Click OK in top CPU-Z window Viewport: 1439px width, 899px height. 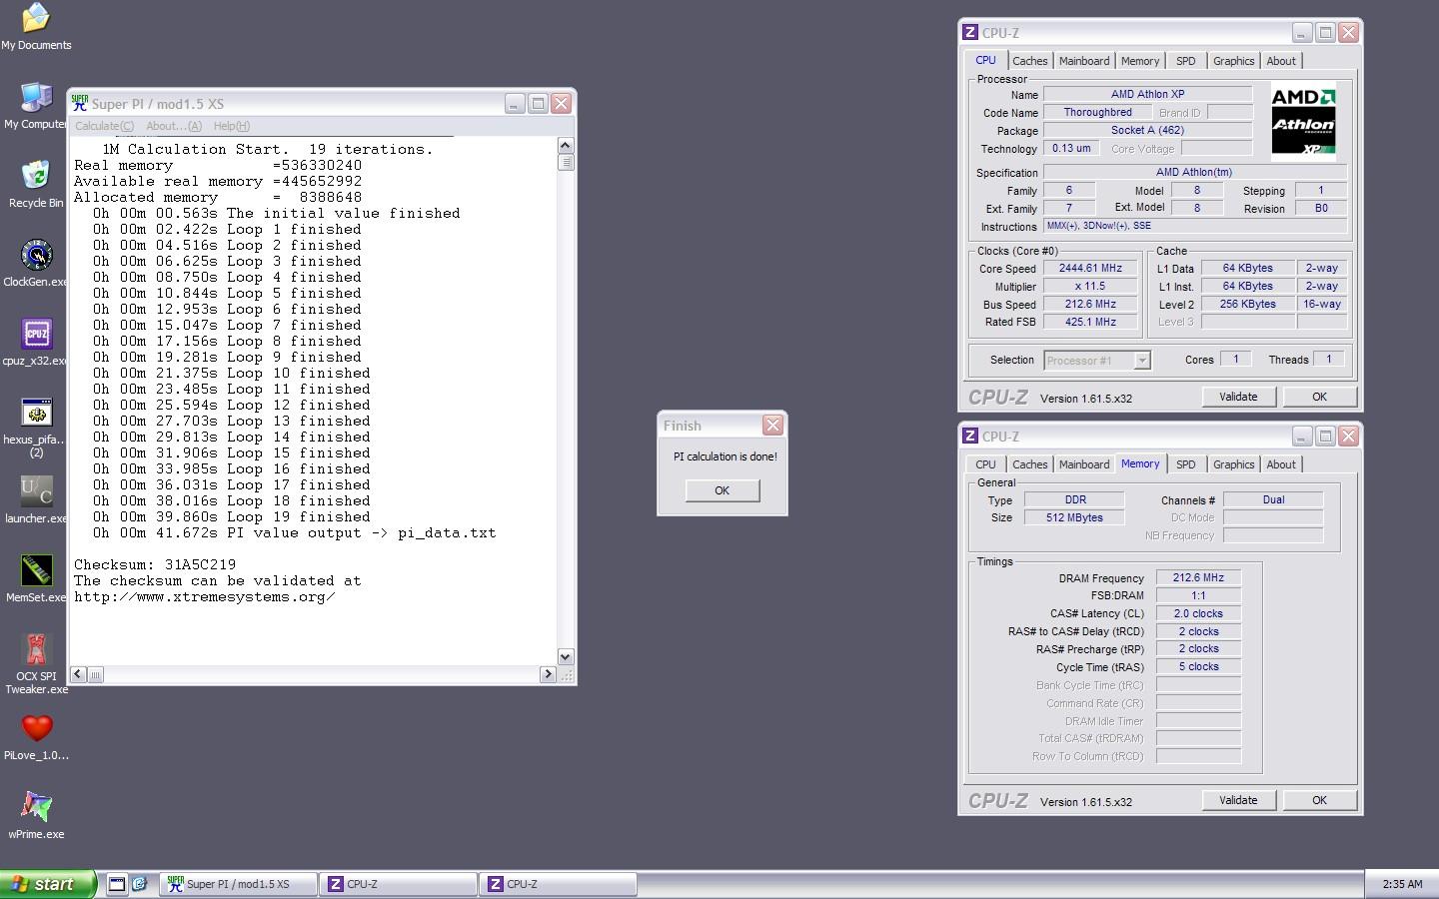[x=1319, y=397]
